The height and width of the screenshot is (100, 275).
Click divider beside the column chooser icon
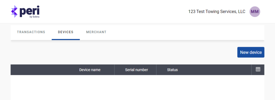click(251, 70)
